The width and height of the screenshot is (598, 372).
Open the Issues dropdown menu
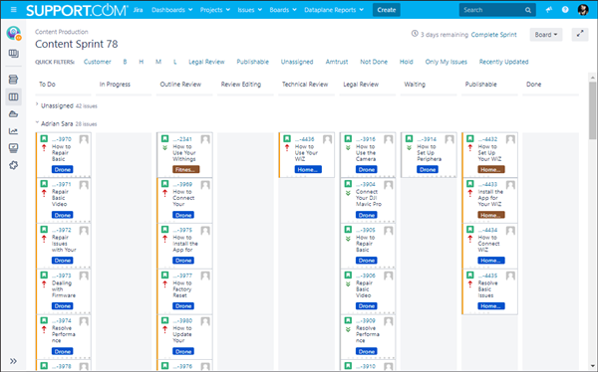coord(250,10)
